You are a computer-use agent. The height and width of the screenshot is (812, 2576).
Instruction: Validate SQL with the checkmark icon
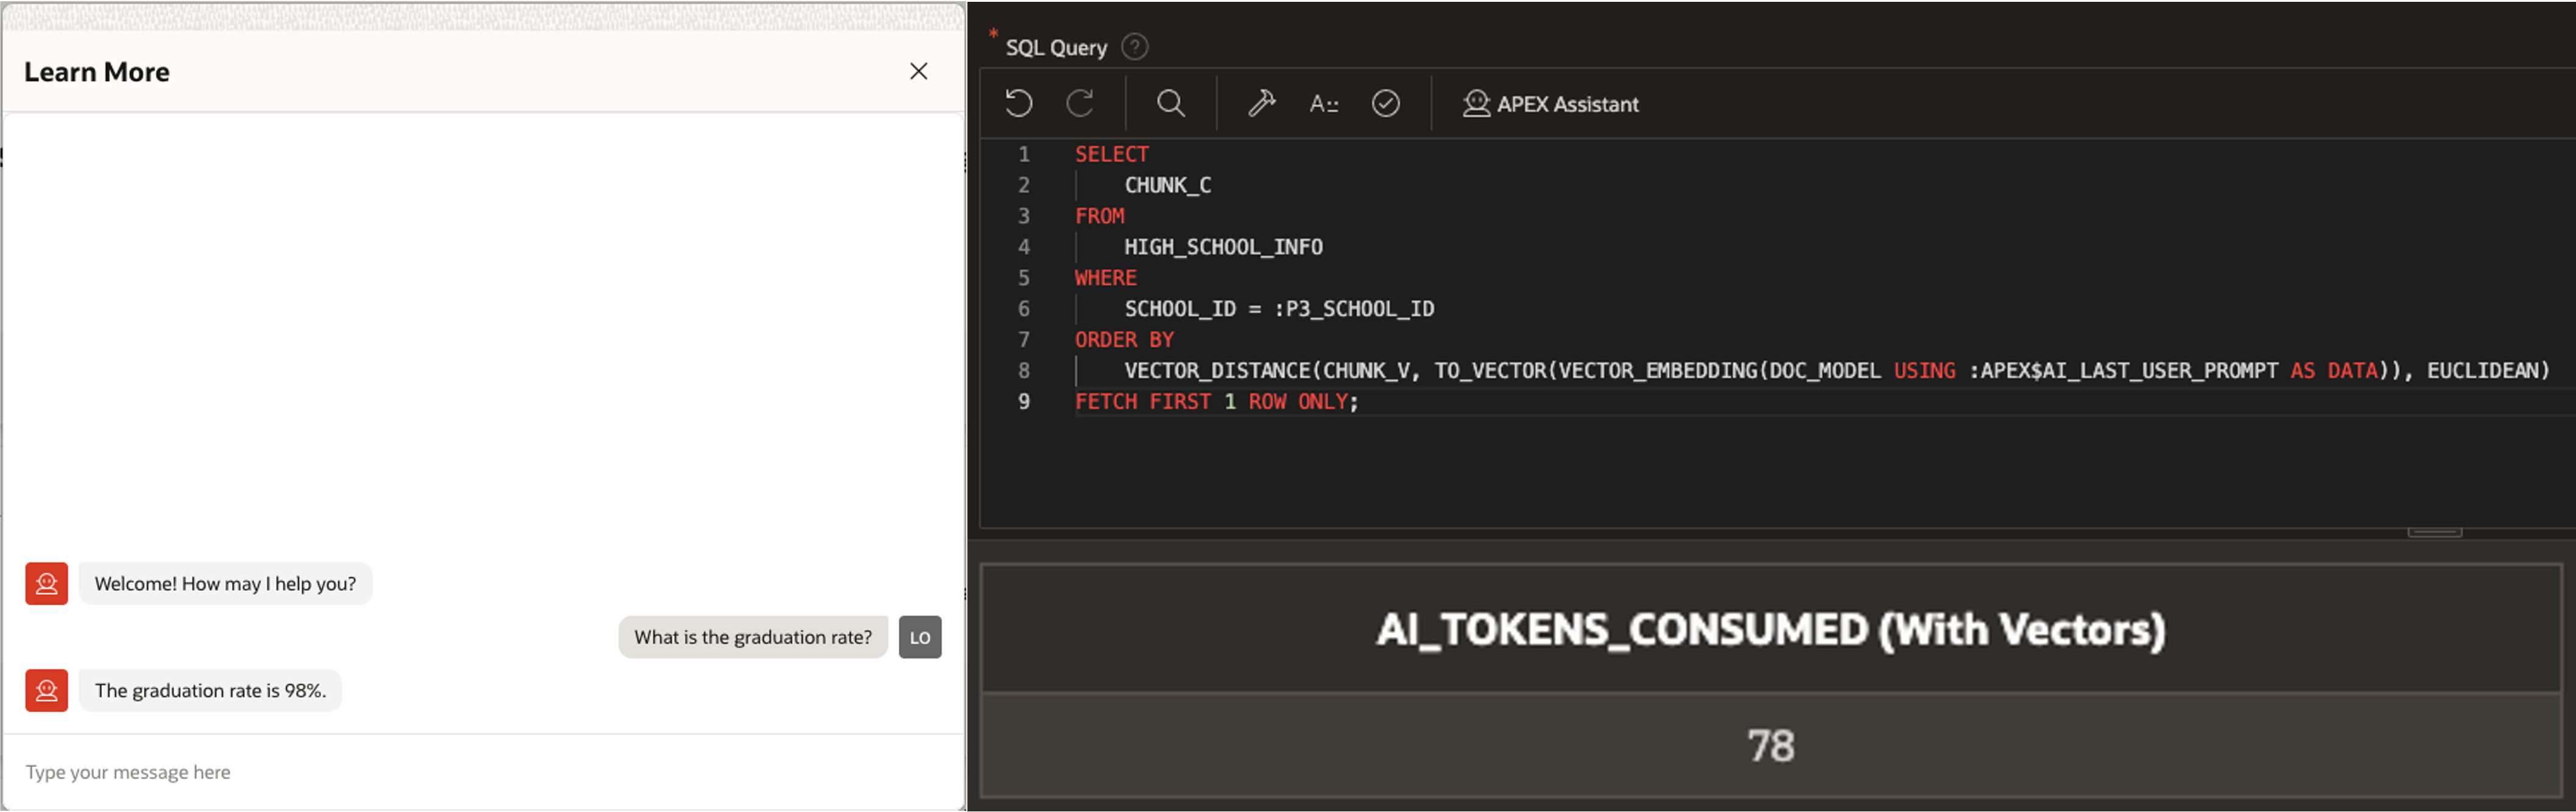pos(1385,103)
